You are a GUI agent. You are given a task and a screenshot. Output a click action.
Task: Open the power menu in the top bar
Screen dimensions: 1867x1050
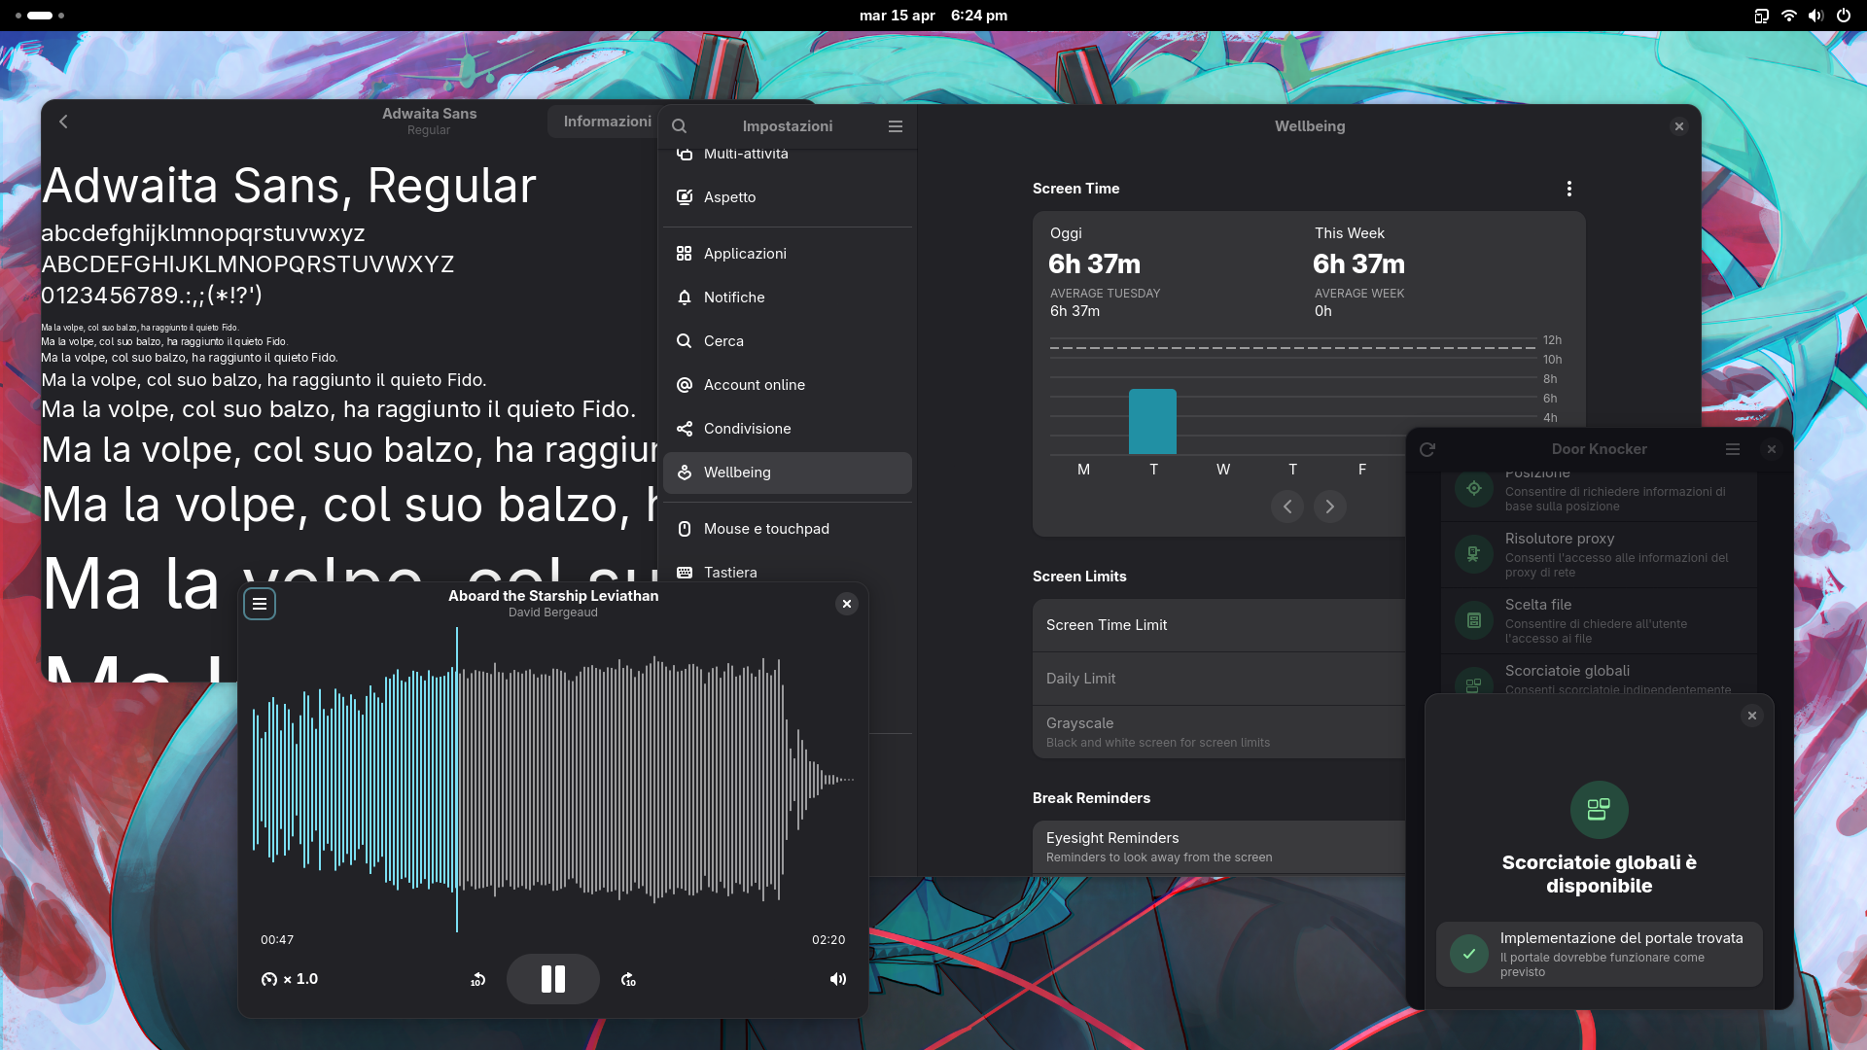pos(1843,16)
